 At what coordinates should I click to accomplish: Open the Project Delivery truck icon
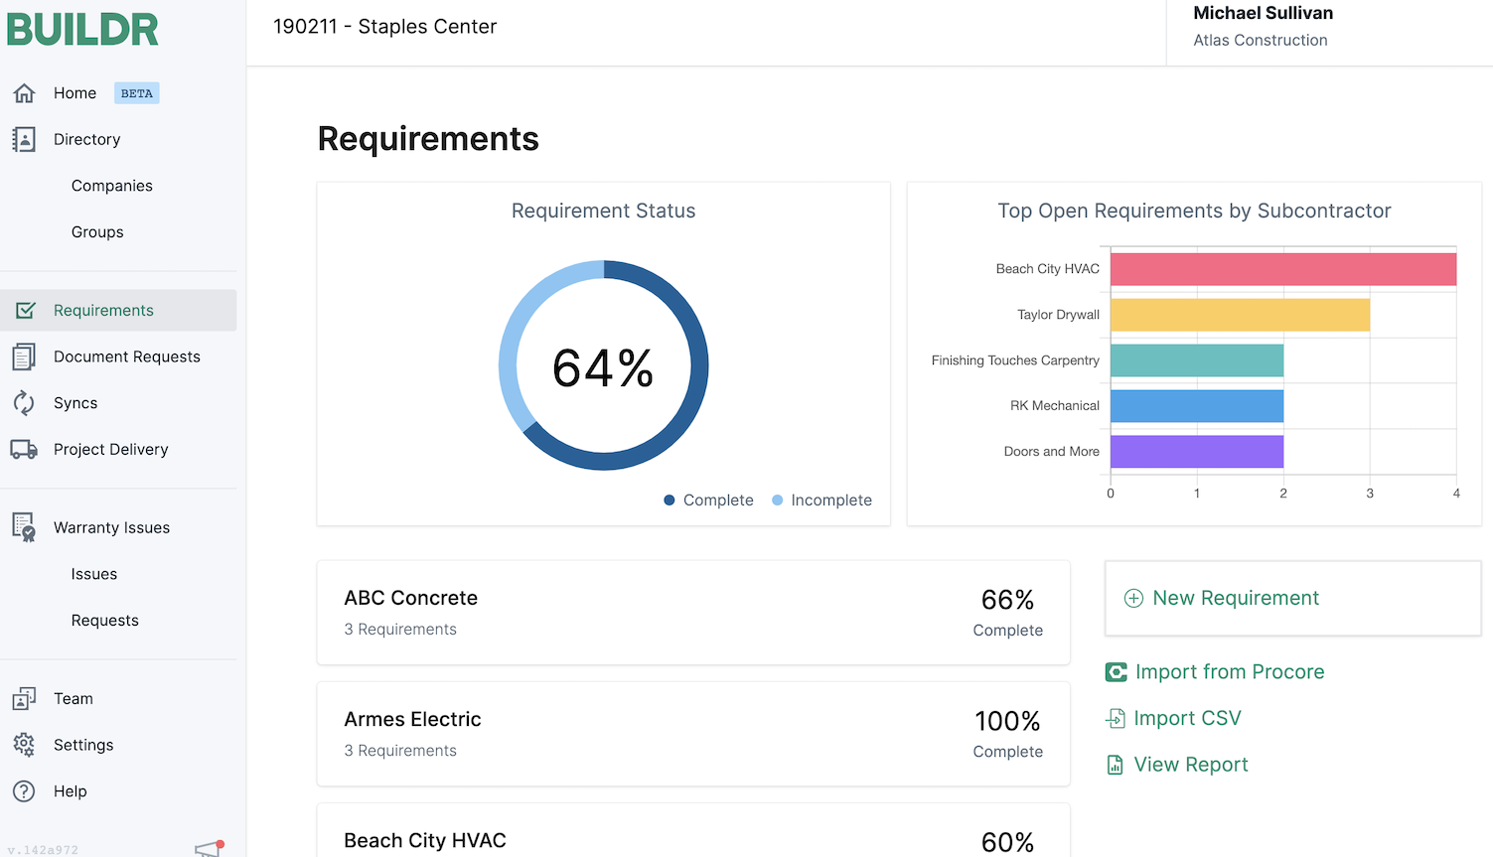pyautogui.click(x=25, y=449)
